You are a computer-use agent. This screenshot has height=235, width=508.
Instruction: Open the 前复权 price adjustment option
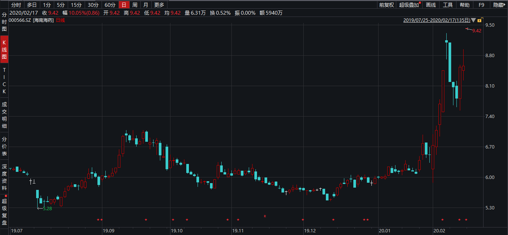(386, 5)
